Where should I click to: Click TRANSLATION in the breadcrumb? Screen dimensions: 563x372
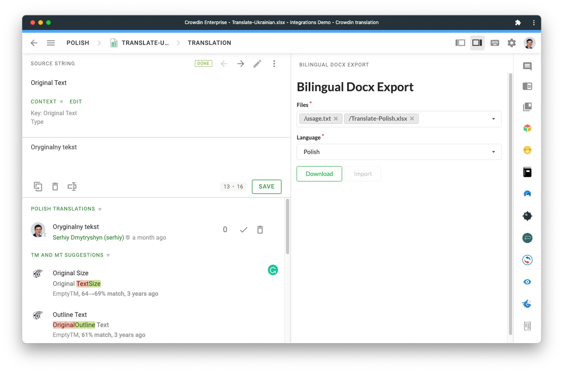209,43
